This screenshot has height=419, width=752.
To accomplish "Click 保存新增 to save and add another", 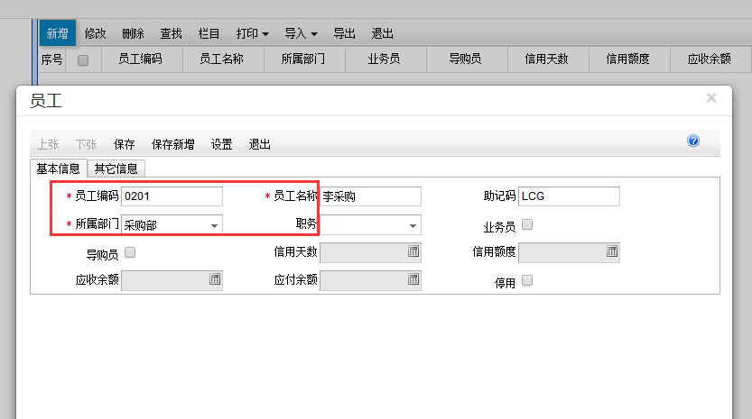I will [x=173, y=144].
